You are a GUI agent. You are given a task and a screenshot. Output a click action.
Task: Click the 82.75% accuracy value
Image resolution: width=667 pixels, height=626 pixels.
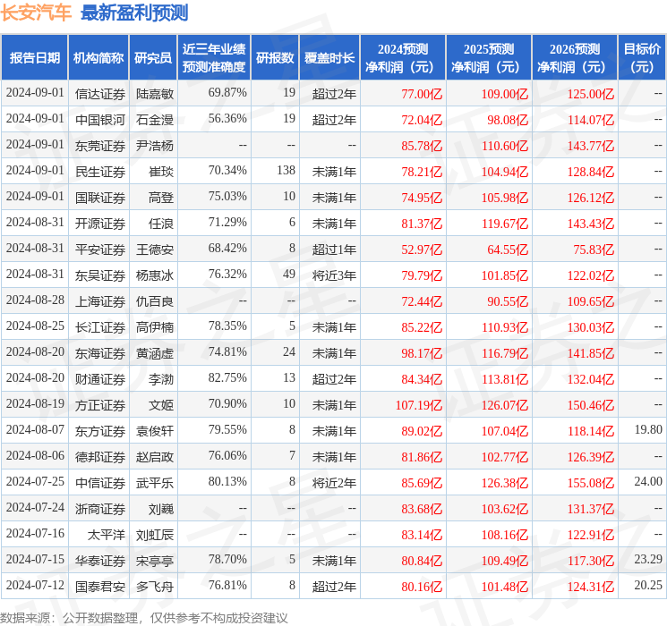point(227,377)
